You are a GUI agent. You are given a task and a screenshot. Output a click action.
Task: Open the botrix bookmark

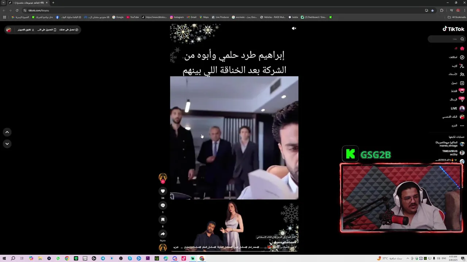pyautogui.click(x=293, y=17)
